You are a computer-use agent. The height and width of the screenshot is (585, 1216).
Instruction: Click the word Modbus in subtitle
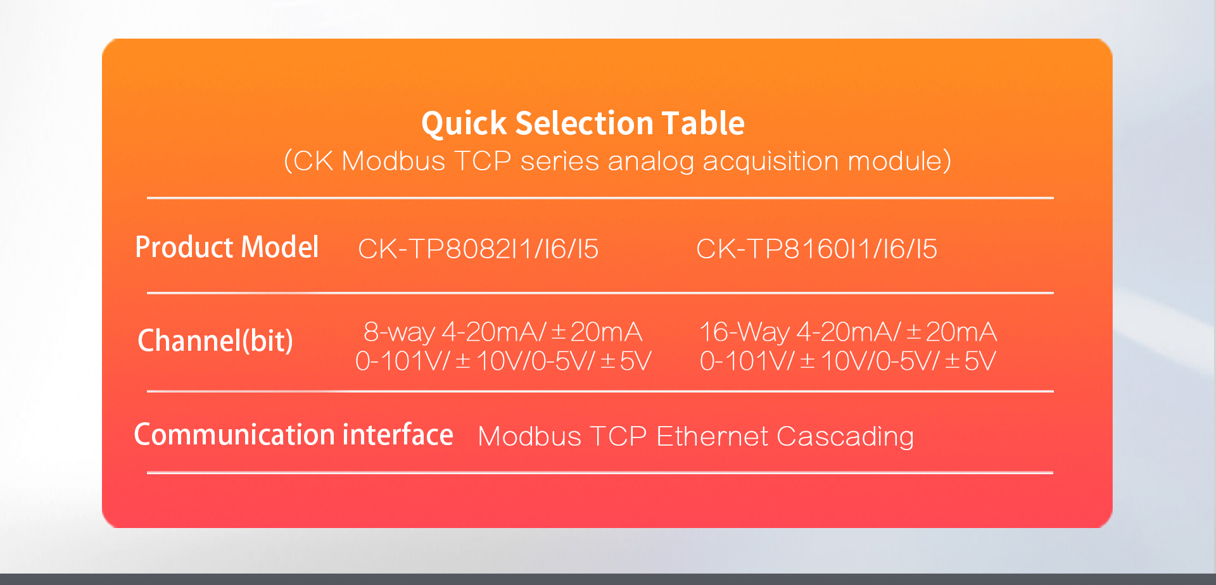(x=393, y=161)
